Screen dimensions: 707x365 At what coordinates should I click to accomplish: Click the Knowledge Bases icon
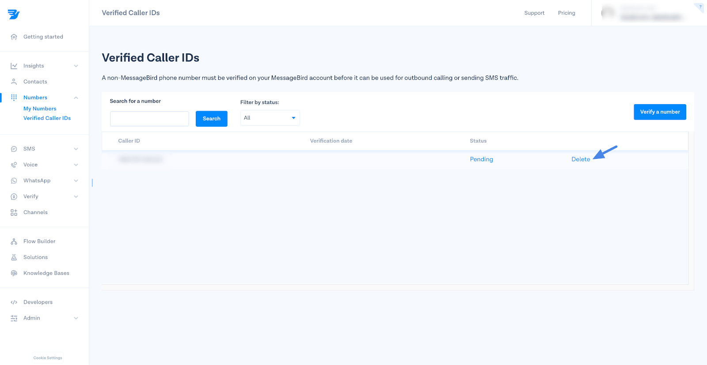pyautogui.click(x=14, y=273)
